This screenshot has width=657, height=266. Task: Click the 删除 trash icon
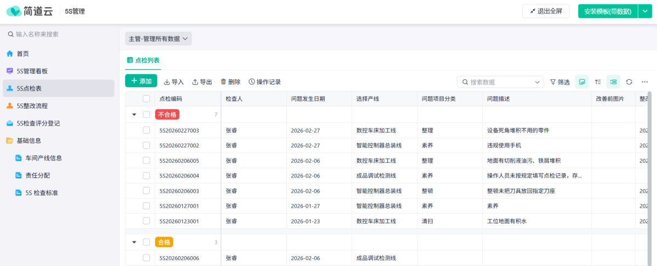pos(223,82)
